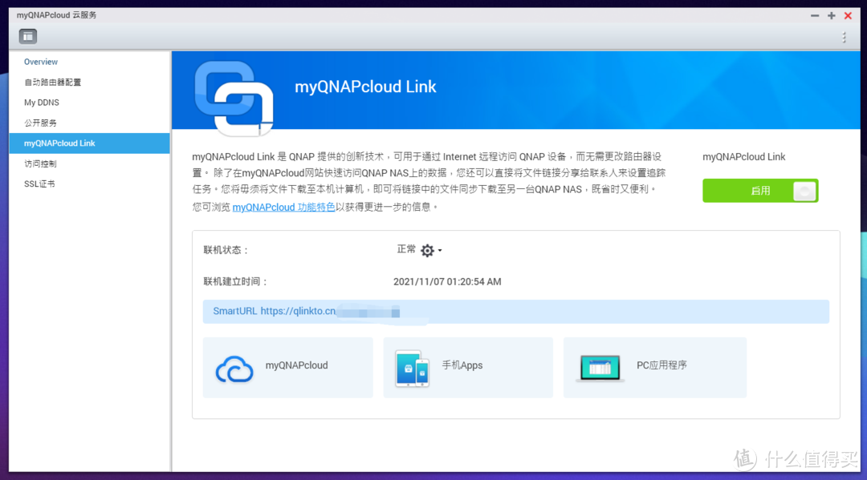The image size is (867, 480).
Task: Click the pin window icon in the title bar
Action: click(x=831, y=14)
